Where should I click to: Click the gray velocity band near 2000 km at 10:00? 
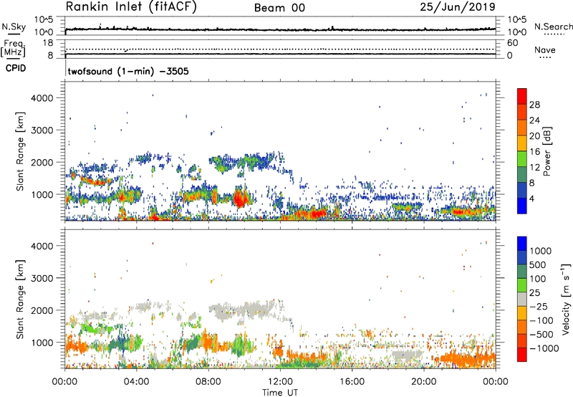244,310
